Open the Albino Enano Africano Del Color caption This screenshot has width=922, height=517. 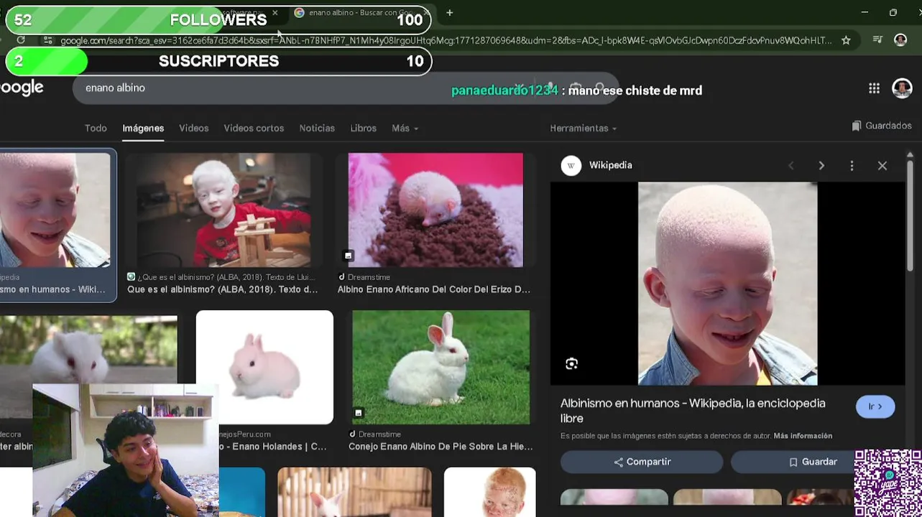(434, 289)
